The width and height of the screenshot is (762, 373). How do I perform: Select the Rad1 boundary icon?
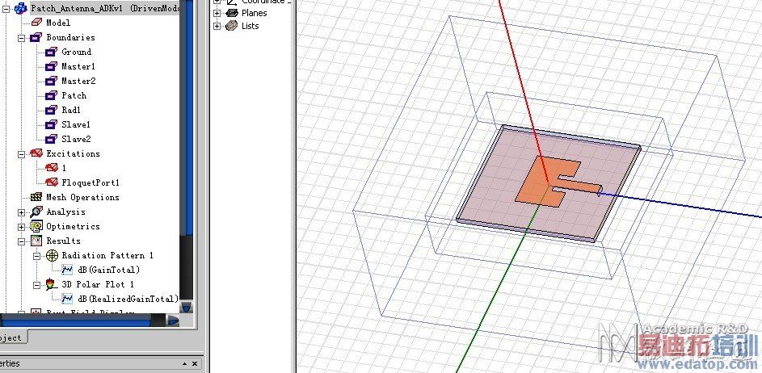(51, 110)
